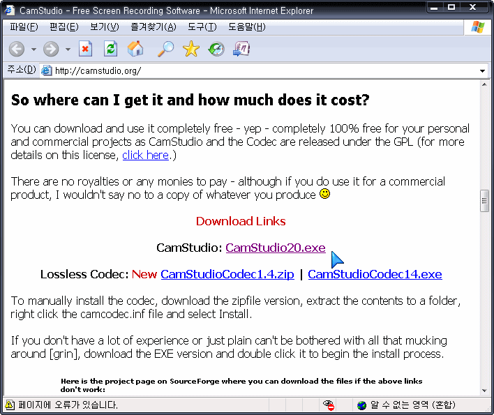494x415 pixels.
Task: Open the Home page icon
Action: [135, 49]
